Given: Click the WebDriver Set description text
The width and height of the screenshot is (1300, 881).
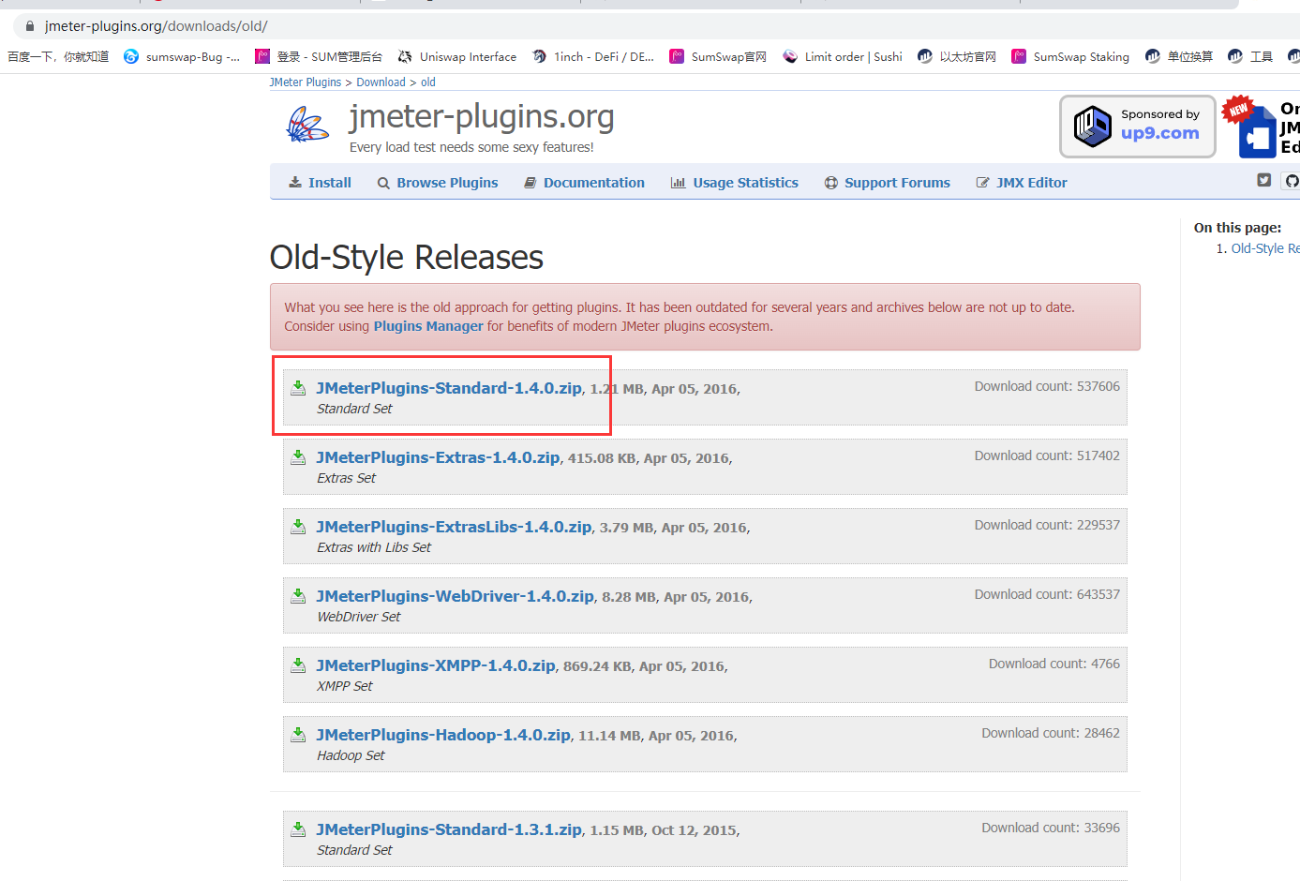Looking at the screenshot, I should tap(359, 617).
